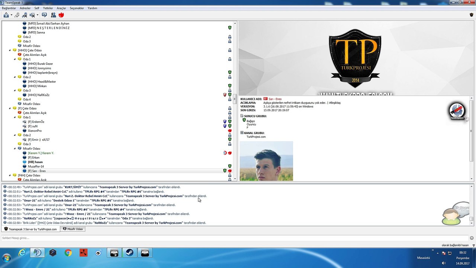Open the emoticon picker next to chat input
The width and height of the screenshot is (476, 268).
[472, 238]
